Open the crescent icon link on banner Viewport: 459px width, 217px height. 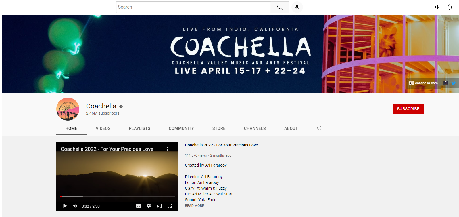(446, 83)
